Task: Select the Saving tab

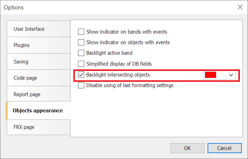Action: click(x=39, y=62)
